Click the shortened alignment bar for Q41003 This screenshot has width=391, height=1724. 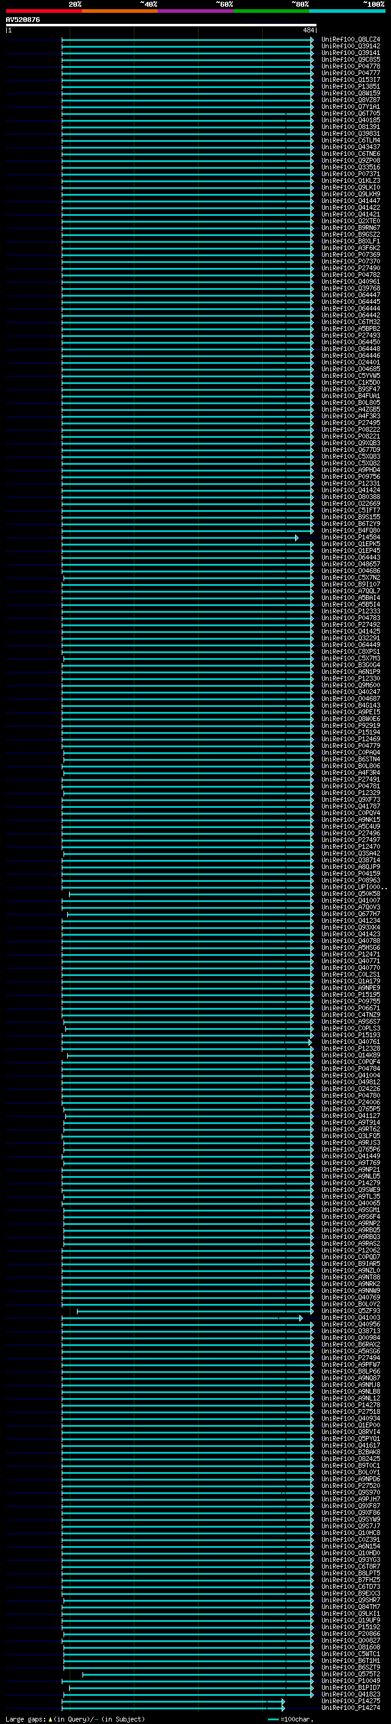point(182,1319)
